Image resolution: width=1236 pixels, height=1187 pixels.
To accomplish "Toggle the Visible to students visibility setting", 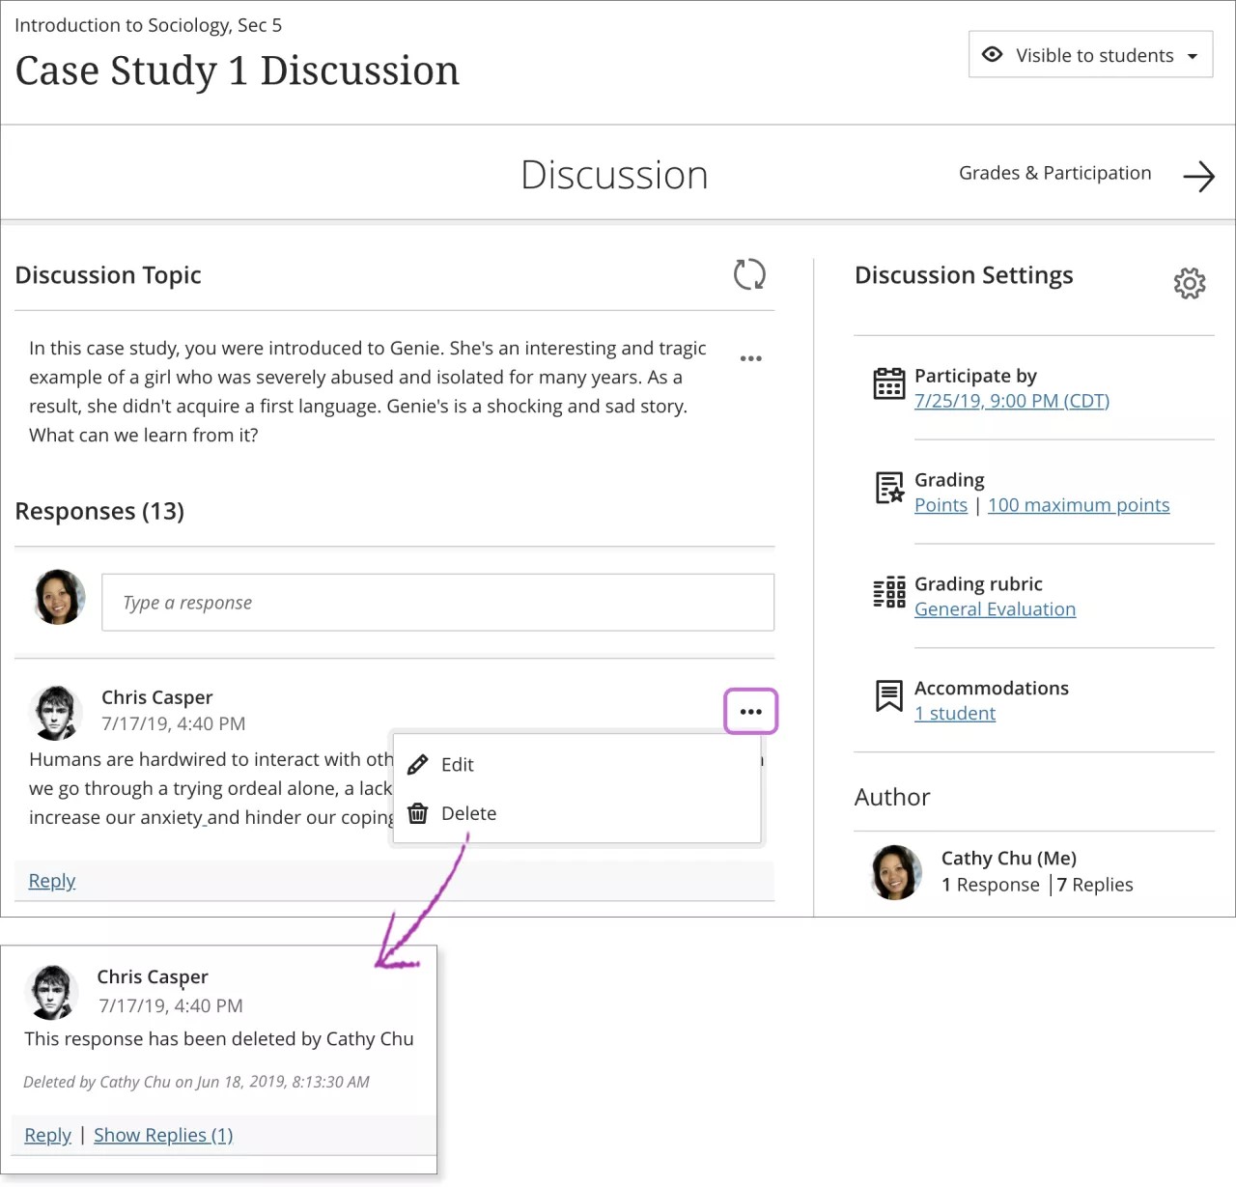I will click(992, 54).
